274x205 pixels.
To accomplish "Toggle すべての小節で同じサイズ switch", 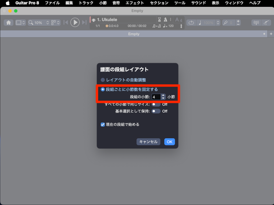I will [156, 104].
